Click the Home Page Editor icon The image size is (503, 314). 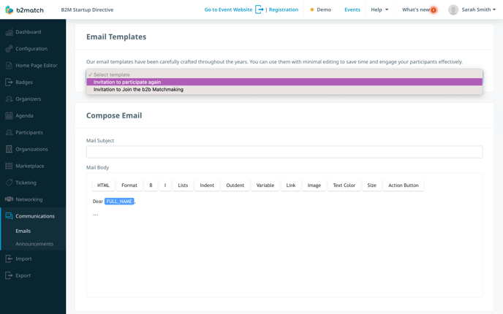coord(9,66)
